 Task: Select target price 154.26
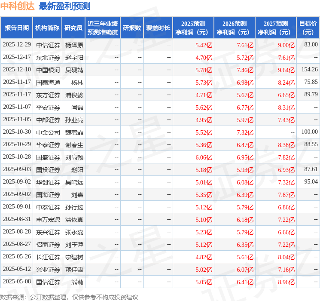click(x=310, y=70)
